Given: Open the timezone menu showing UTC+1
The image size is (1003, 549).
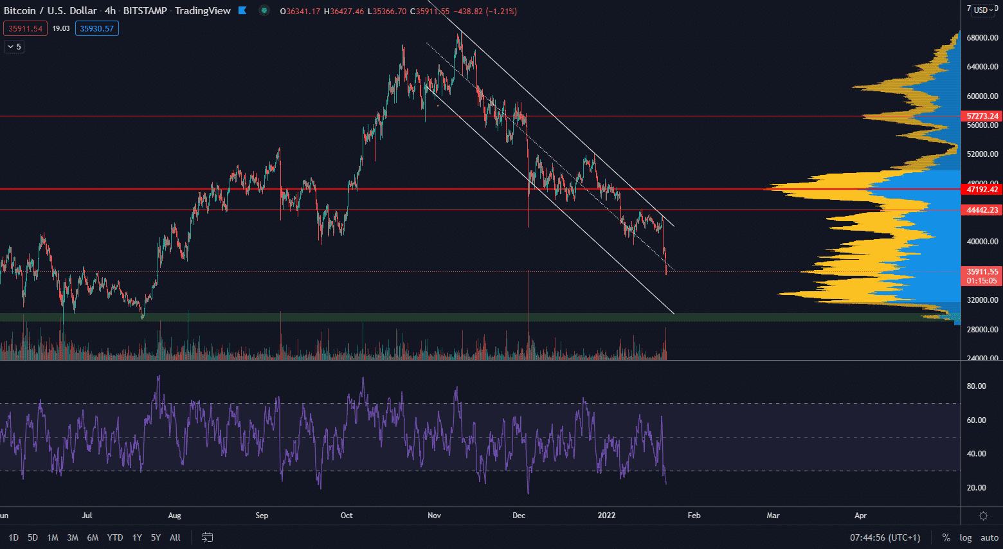Looking at the screenshot, I should click(885, 537).
